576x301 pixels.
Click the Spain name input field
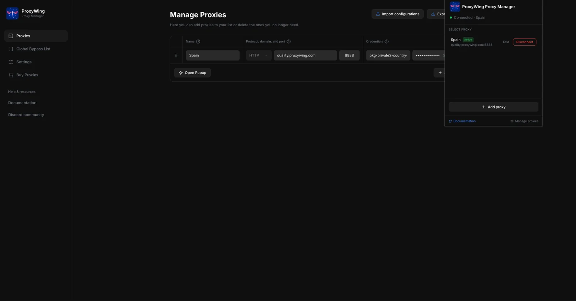pyautogui.click(x=212, y=55)
